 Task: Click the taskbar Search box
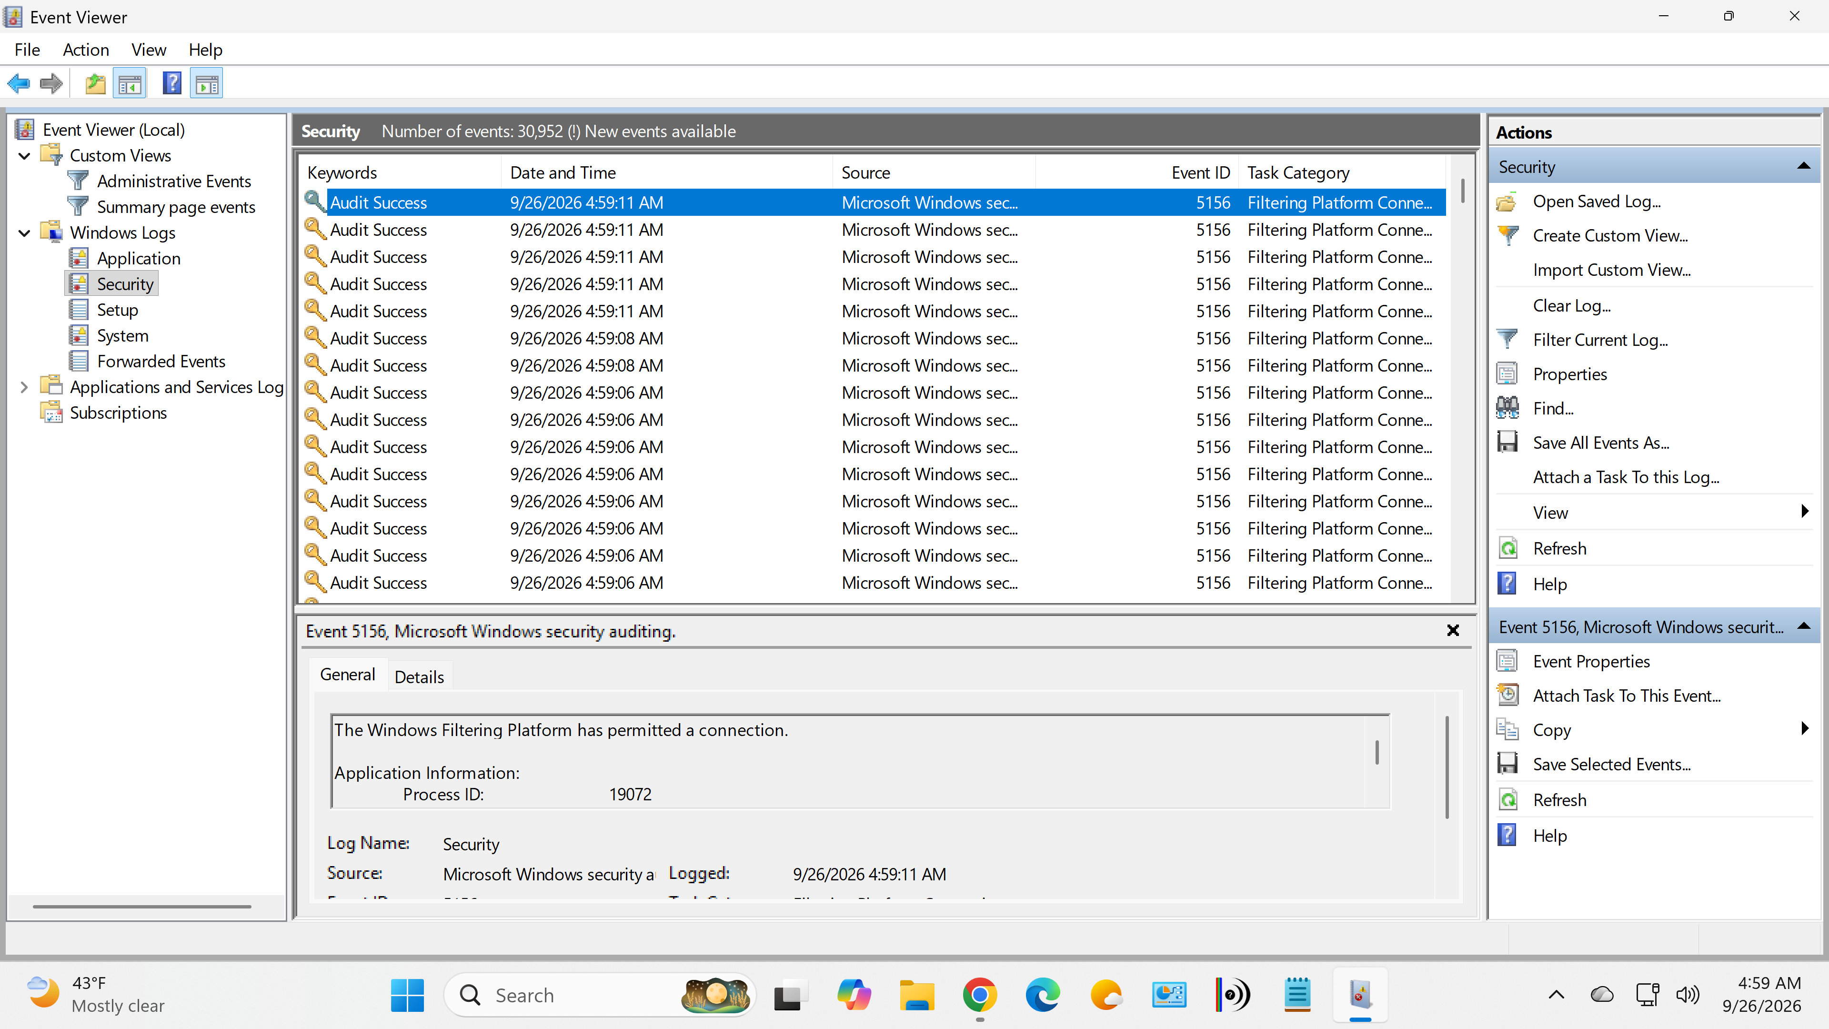[600, 995]
